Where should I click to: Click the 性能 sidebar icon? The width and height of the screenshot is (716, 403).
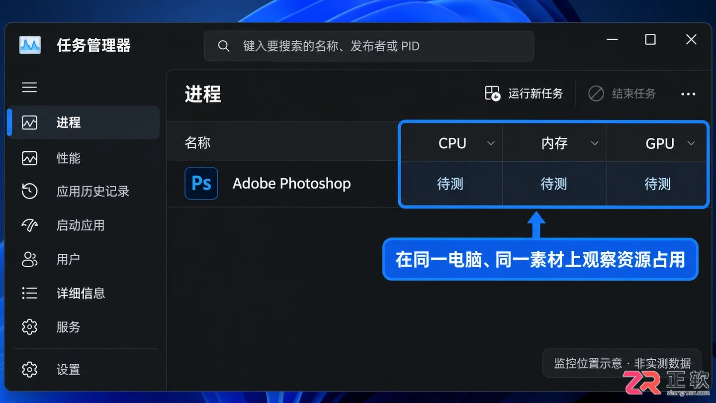point(29,158)
